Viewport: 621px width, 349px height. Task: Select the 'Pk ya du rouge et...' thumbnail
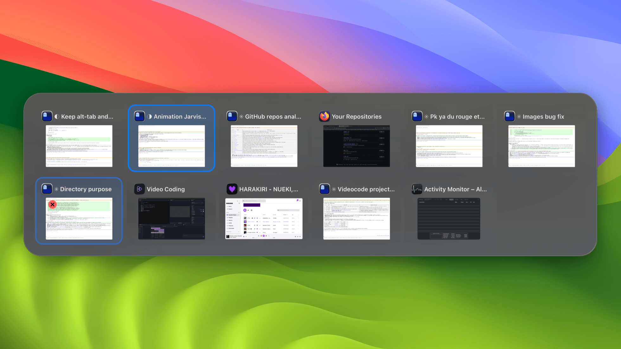pos(449,146)
